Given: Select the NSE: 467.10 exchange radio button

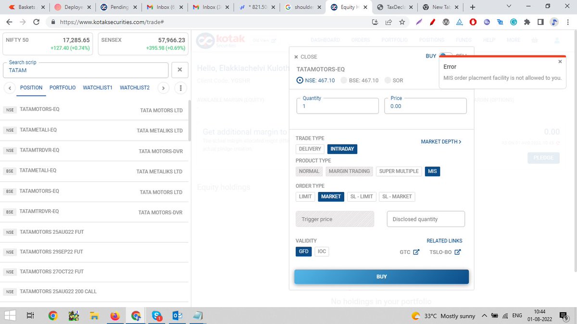Looking at the screenshot, I should point(300,81).
